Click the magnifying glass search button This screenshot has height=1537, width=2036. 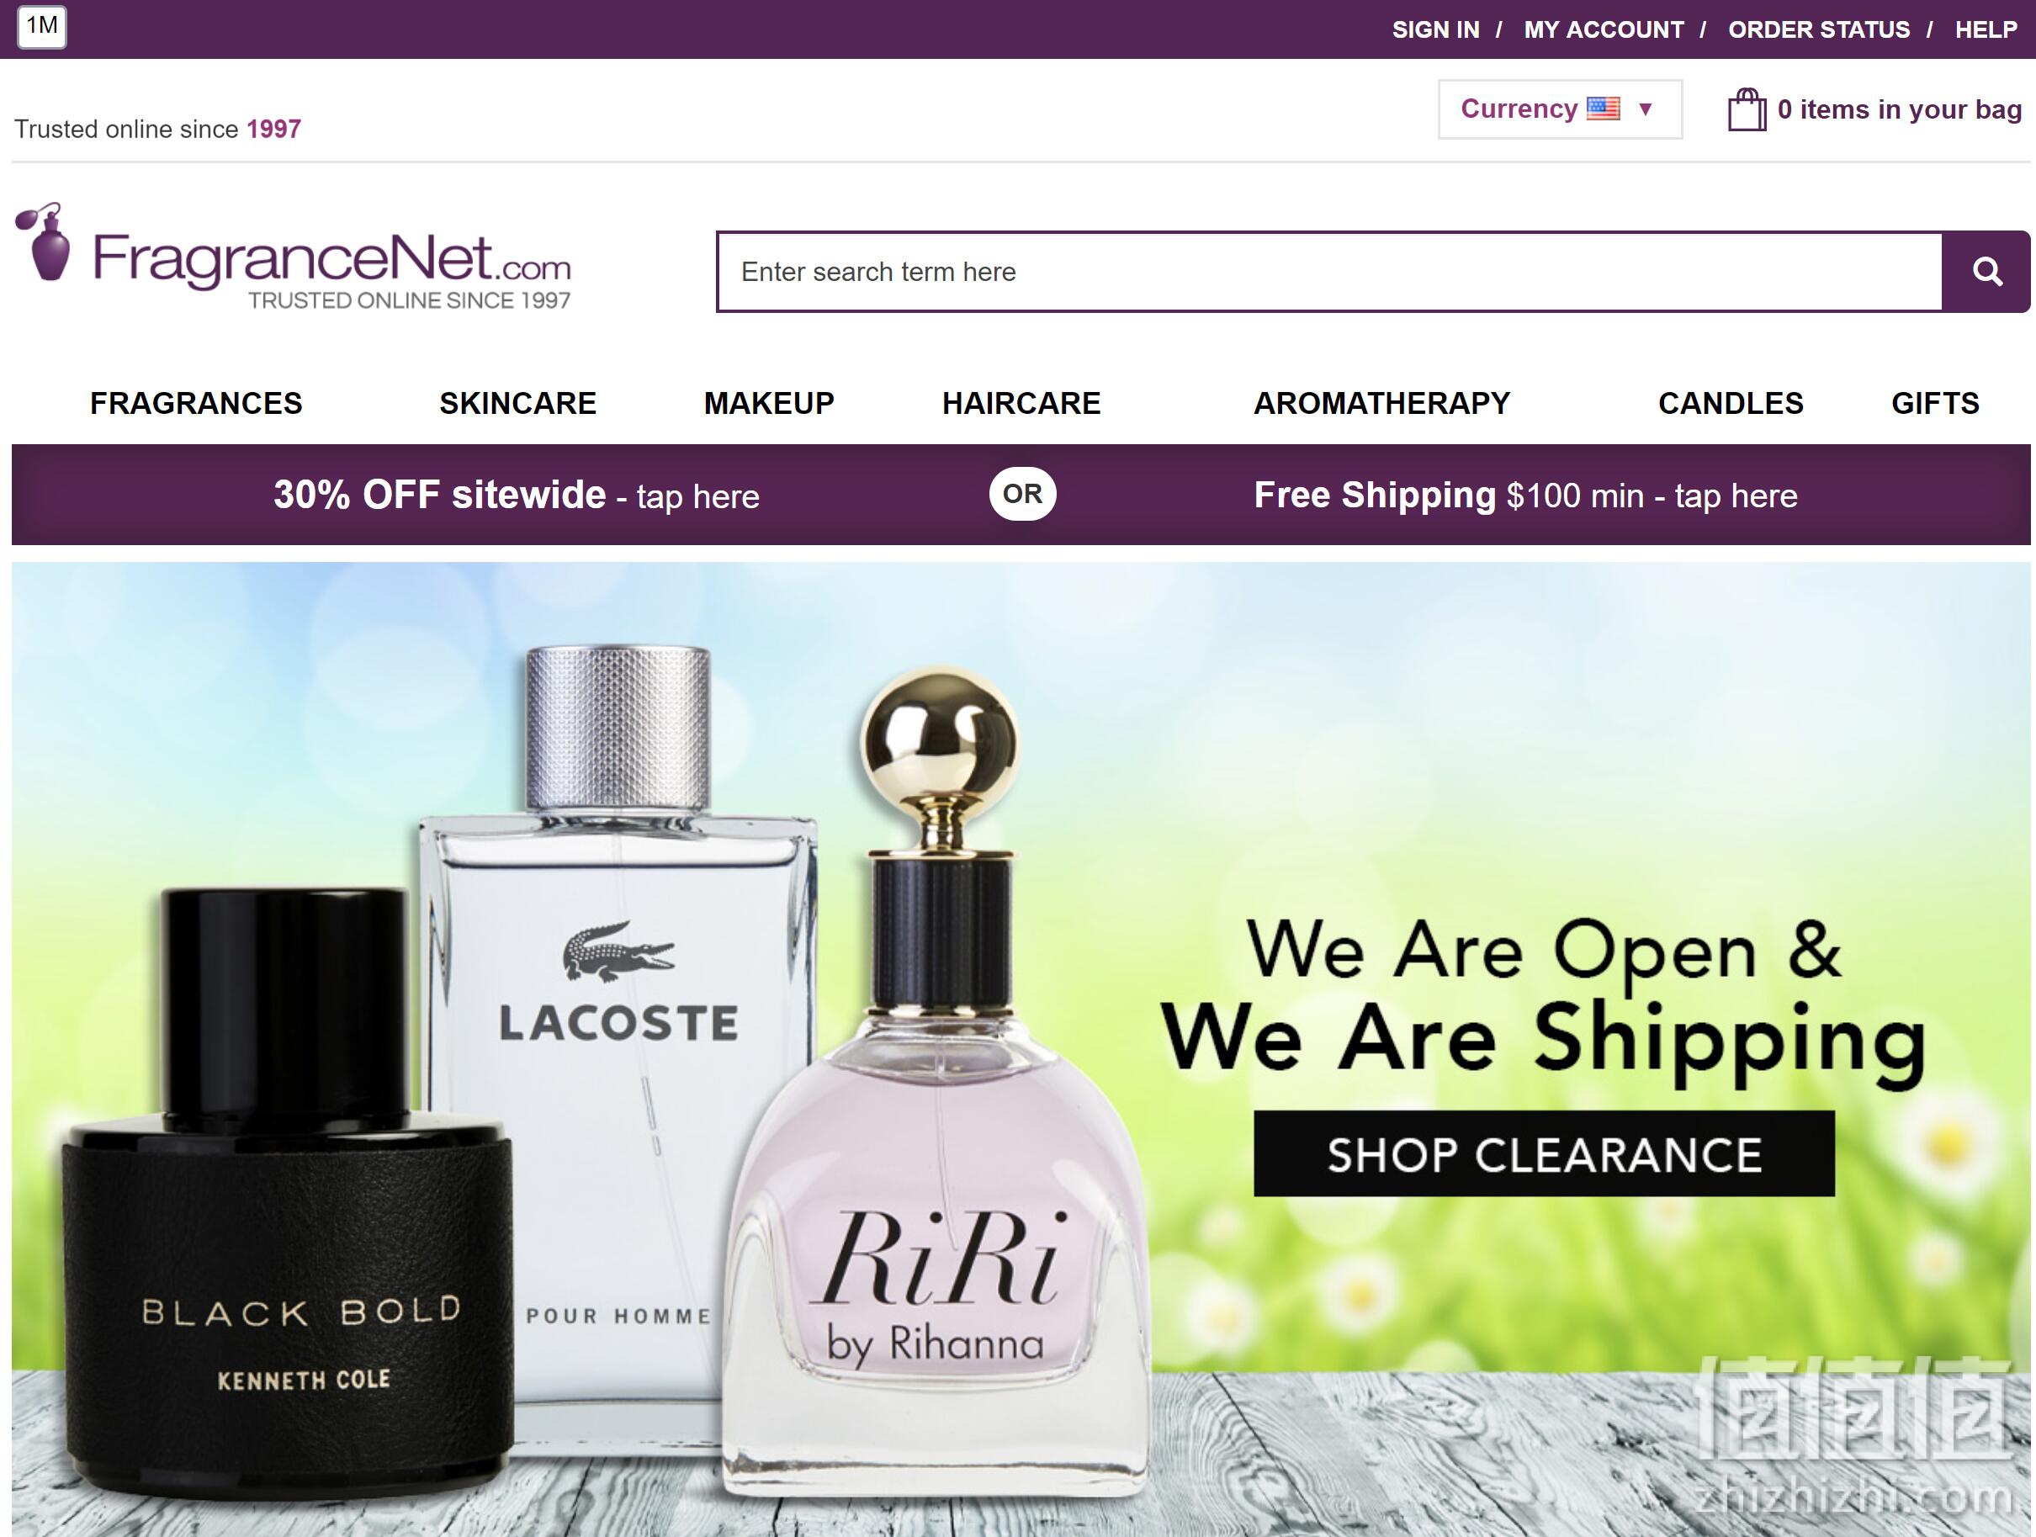[1986, 272]
